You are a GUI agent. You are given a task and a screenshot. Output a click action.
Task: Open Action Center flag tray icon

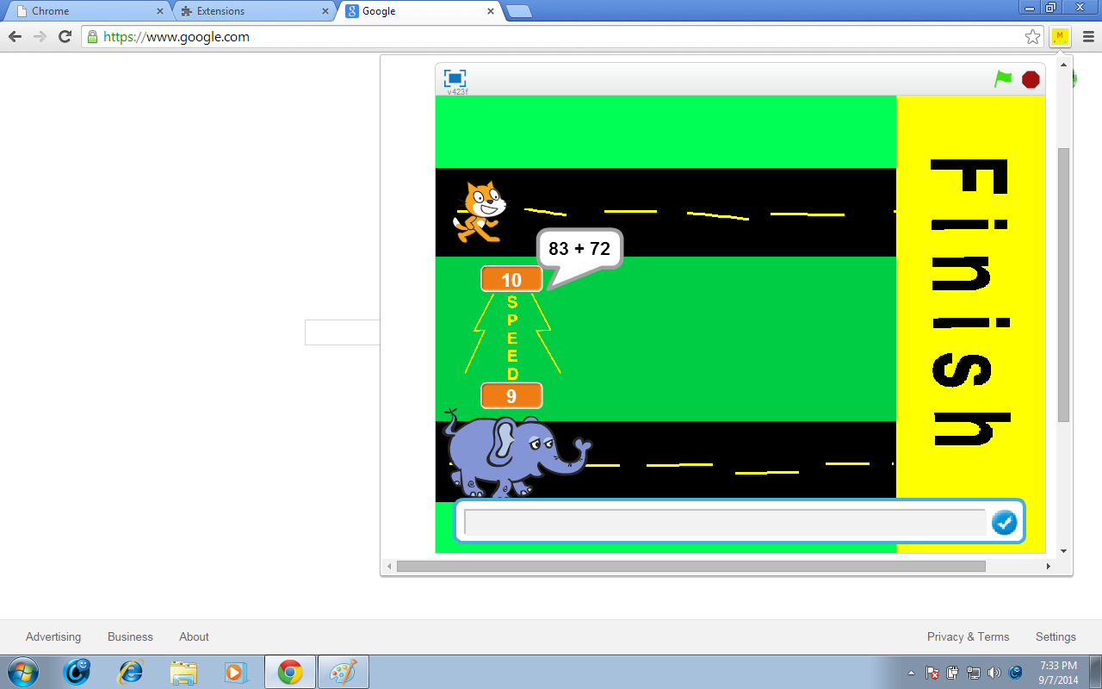(x=932, y=673)
